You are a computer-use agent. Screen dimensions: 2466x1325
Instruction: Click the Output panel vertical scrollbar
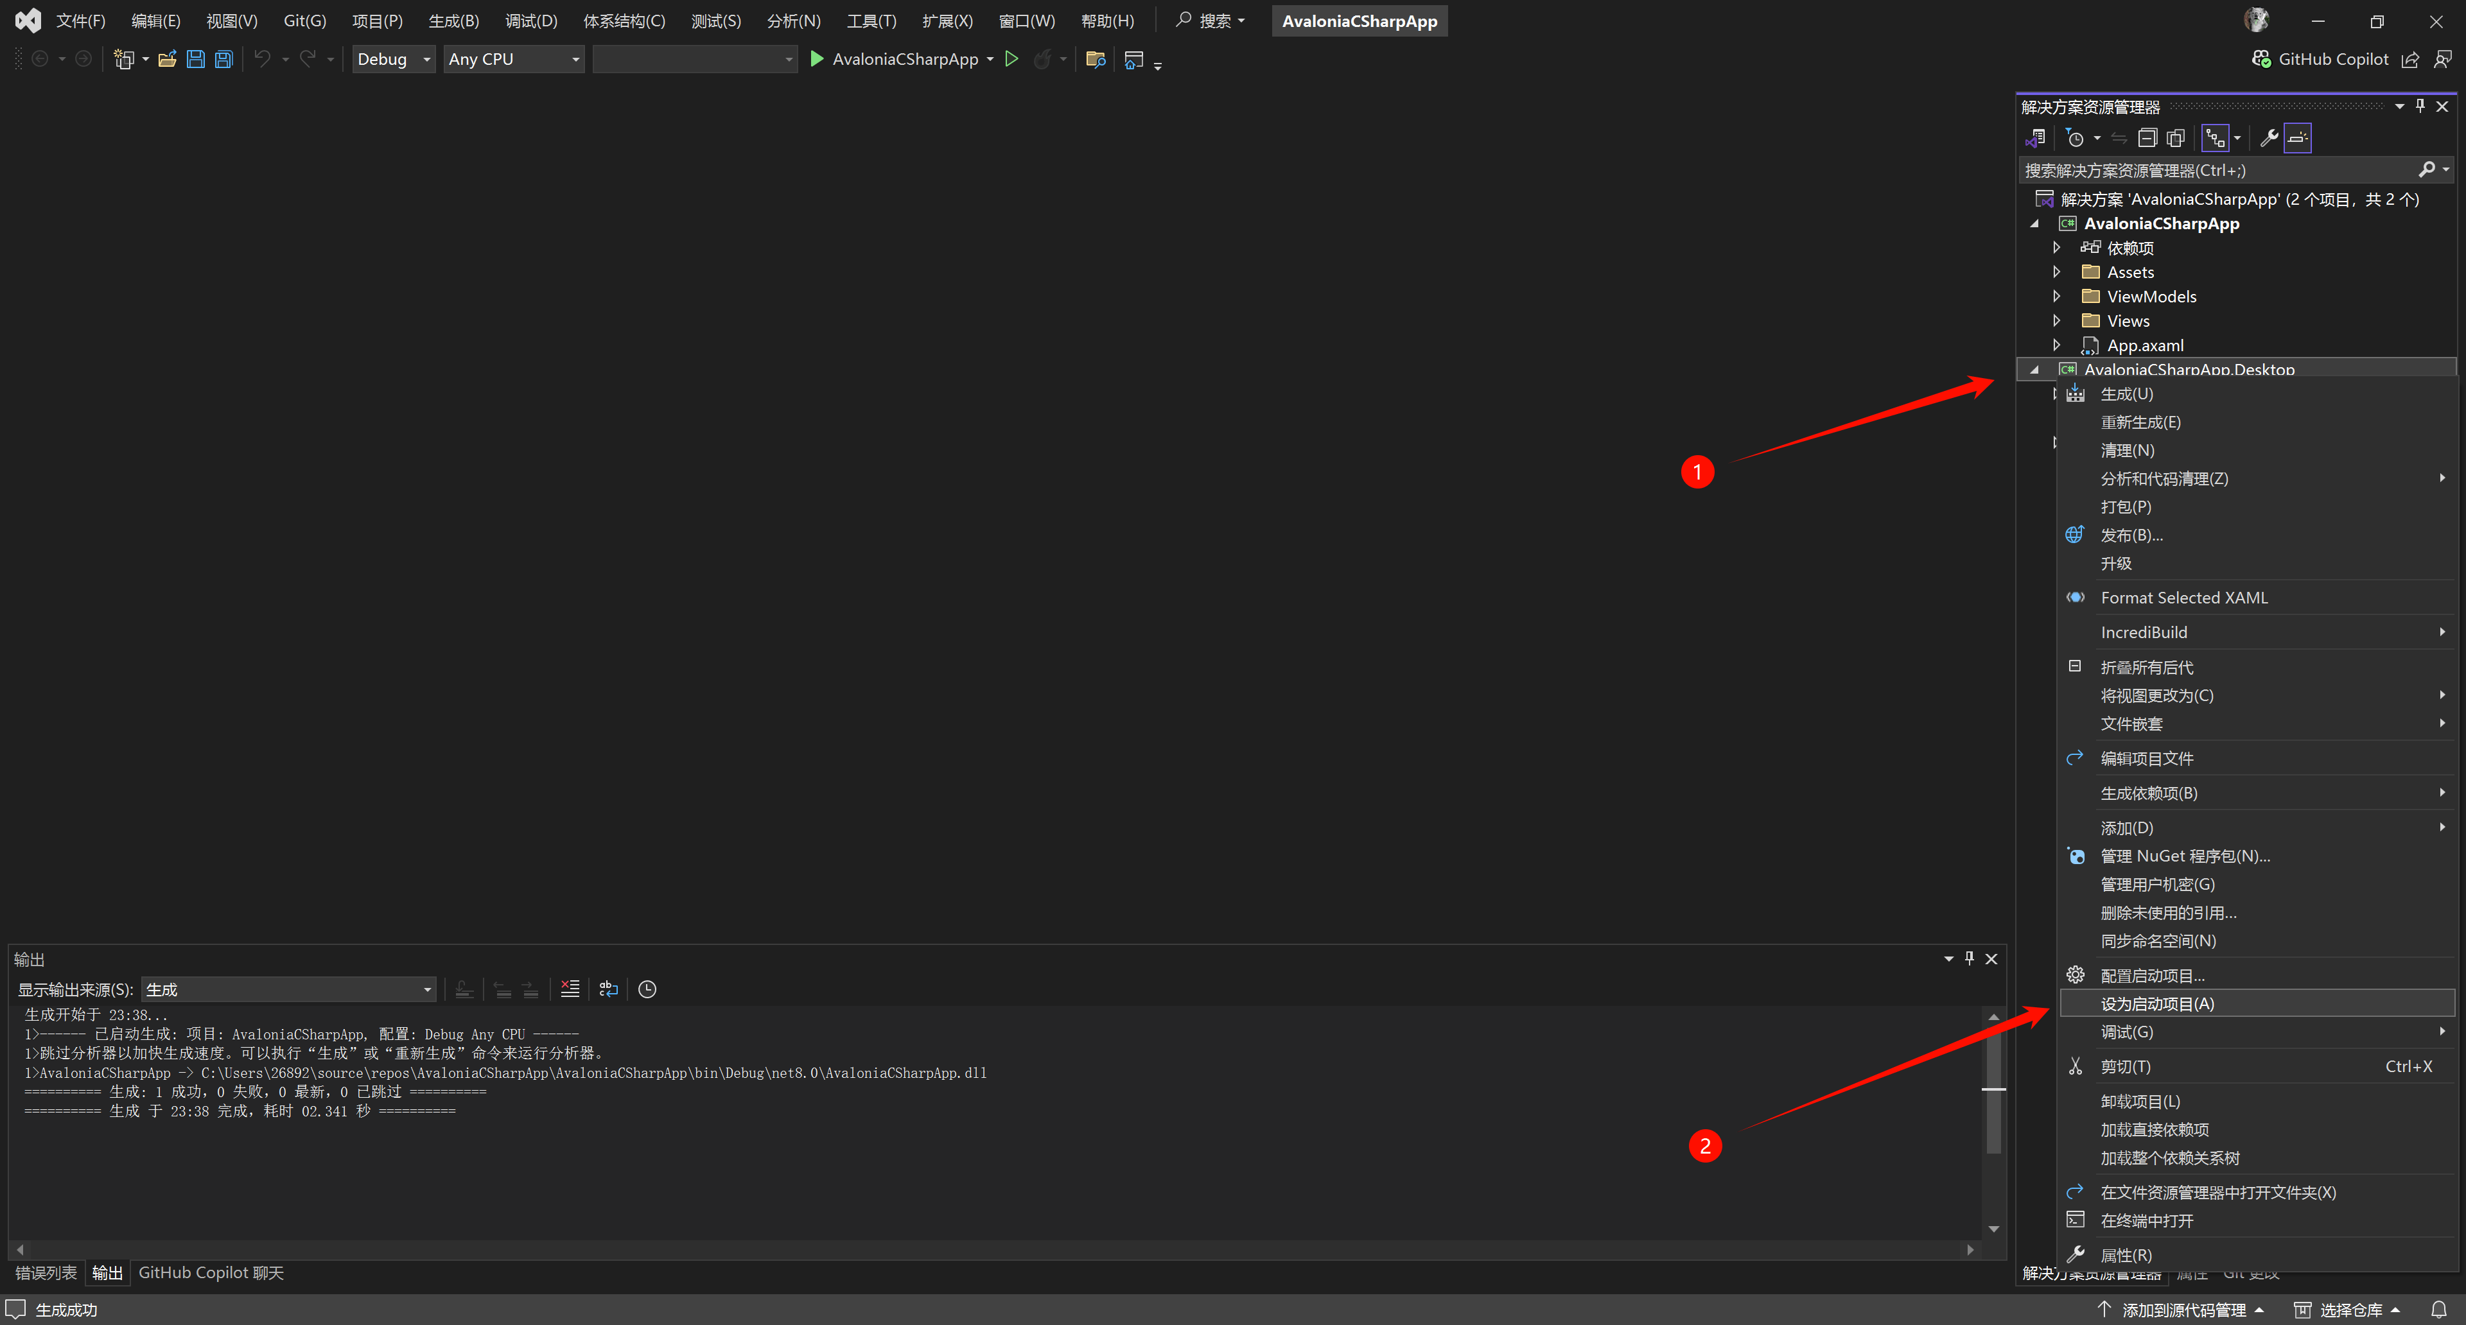[1994, 1122]
